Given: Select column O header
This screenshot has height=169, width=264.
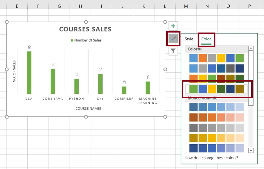Looking at the screenshot, I should click(x=228, y=6).
